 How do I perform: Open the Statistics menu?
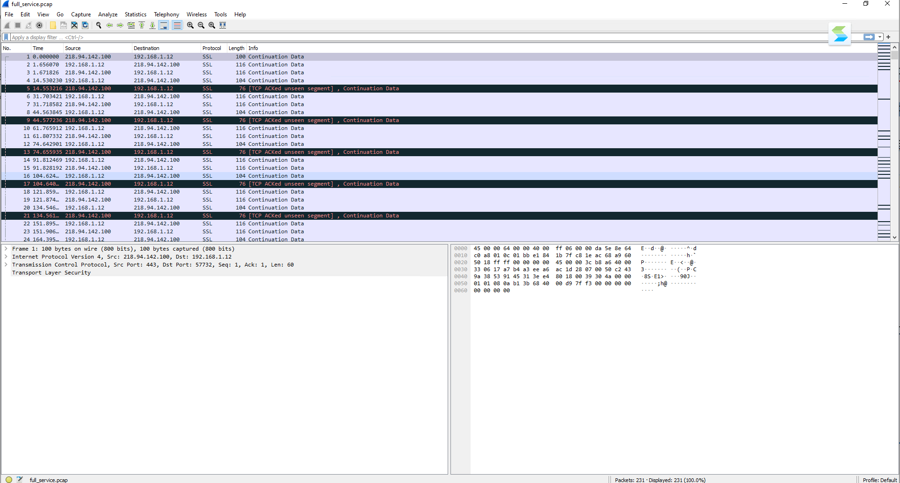click(135, 14)
